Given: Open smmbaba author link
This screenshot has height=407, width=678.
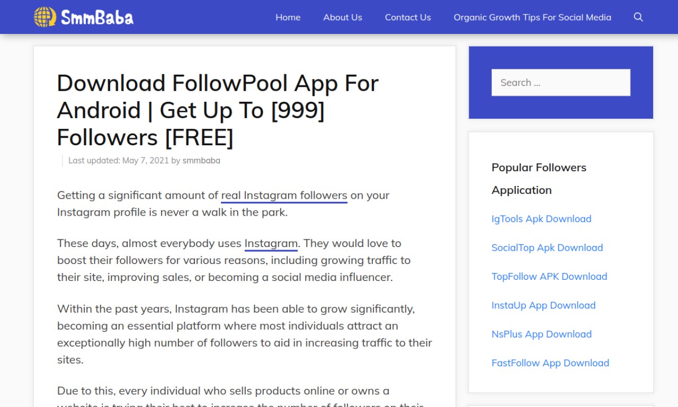Looking at the screenshot, I should (201, 161).
